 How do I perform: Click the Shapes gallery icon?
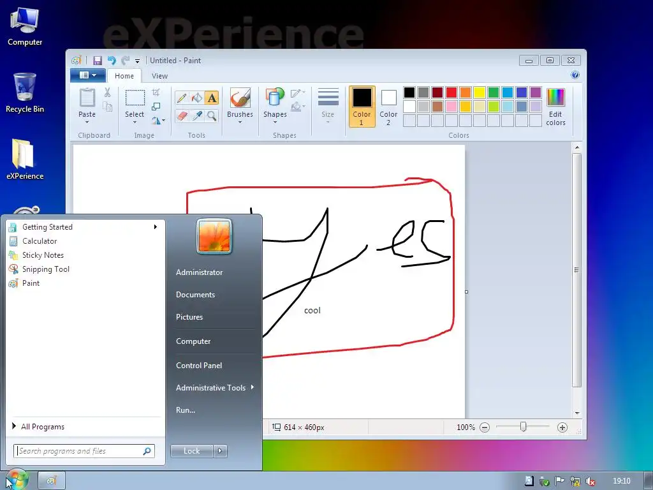[274, 98]
